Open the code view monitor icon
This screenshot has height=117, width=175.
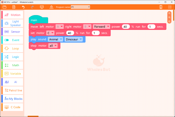click(x=42, y=7)
